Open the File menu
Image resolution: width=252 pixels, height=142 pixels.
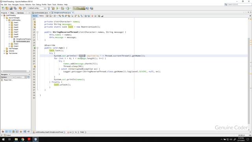[x=2, y=4]
